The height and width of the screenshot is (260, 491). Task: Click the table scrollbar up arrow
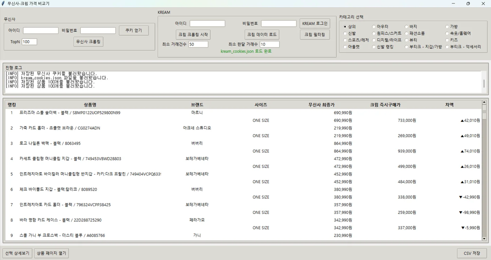click(484, 102)
